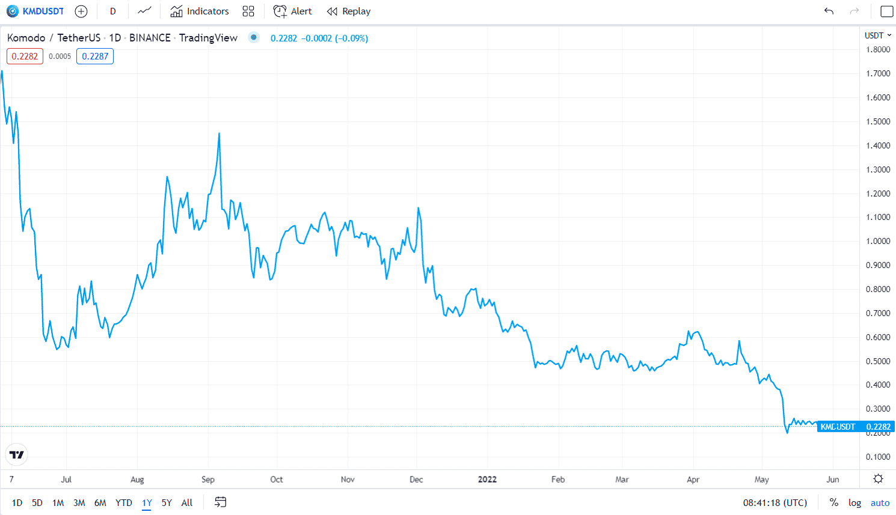896x515 pixels.
Task: Change the D interval setting
Action: pyautogui.click(x=112, y=11)
